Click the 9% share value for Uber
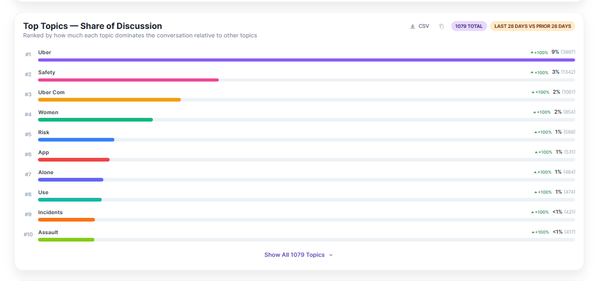Viewport: 601px width, 281px height. pos(555,52)
